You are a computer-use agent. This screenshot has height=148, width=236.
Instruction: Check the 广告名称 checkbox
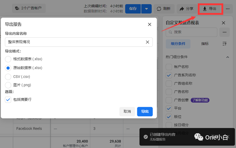169,92
